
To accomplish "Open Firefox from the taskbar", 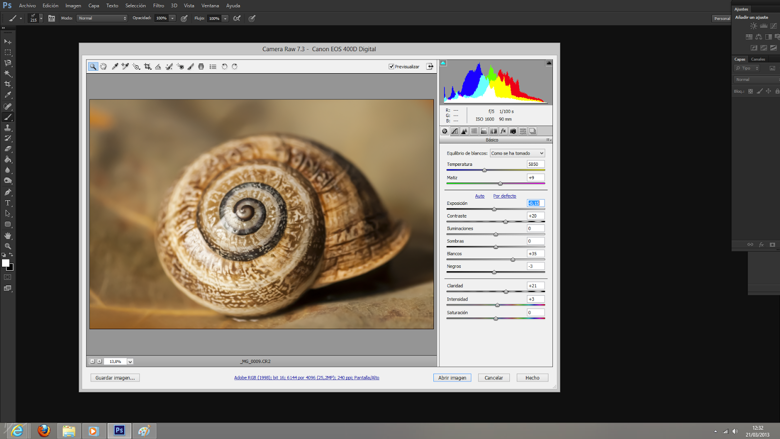I will coord(44,431).
